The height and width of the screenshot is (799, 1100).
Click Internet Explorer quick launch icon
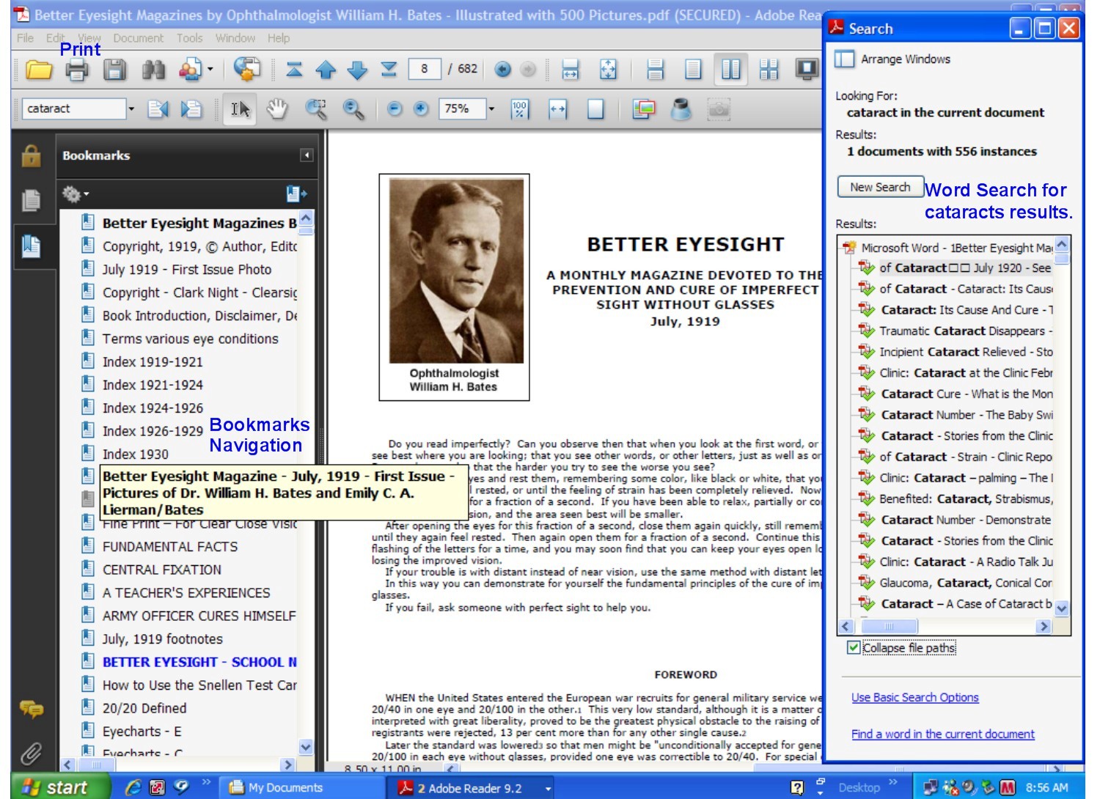133,788
